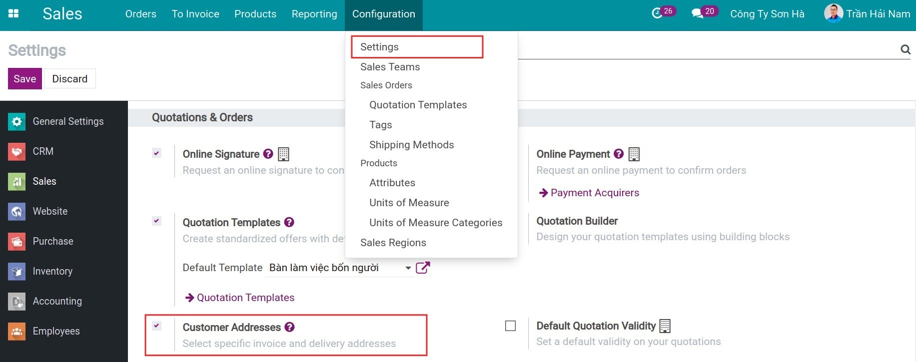
Task: Collapse the Configuration menu
Action: click(384, 14)
